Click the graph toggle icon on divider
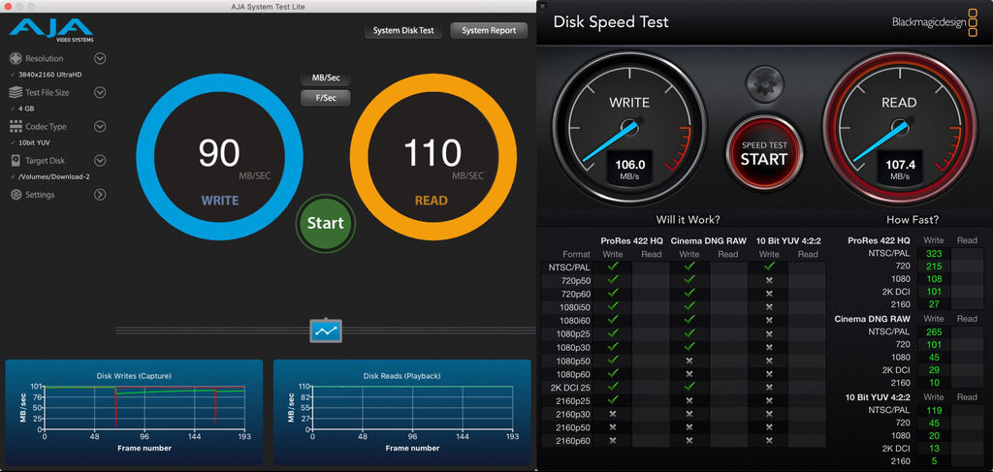Screen dimensions: 993x472 click(x=326, y=330)
